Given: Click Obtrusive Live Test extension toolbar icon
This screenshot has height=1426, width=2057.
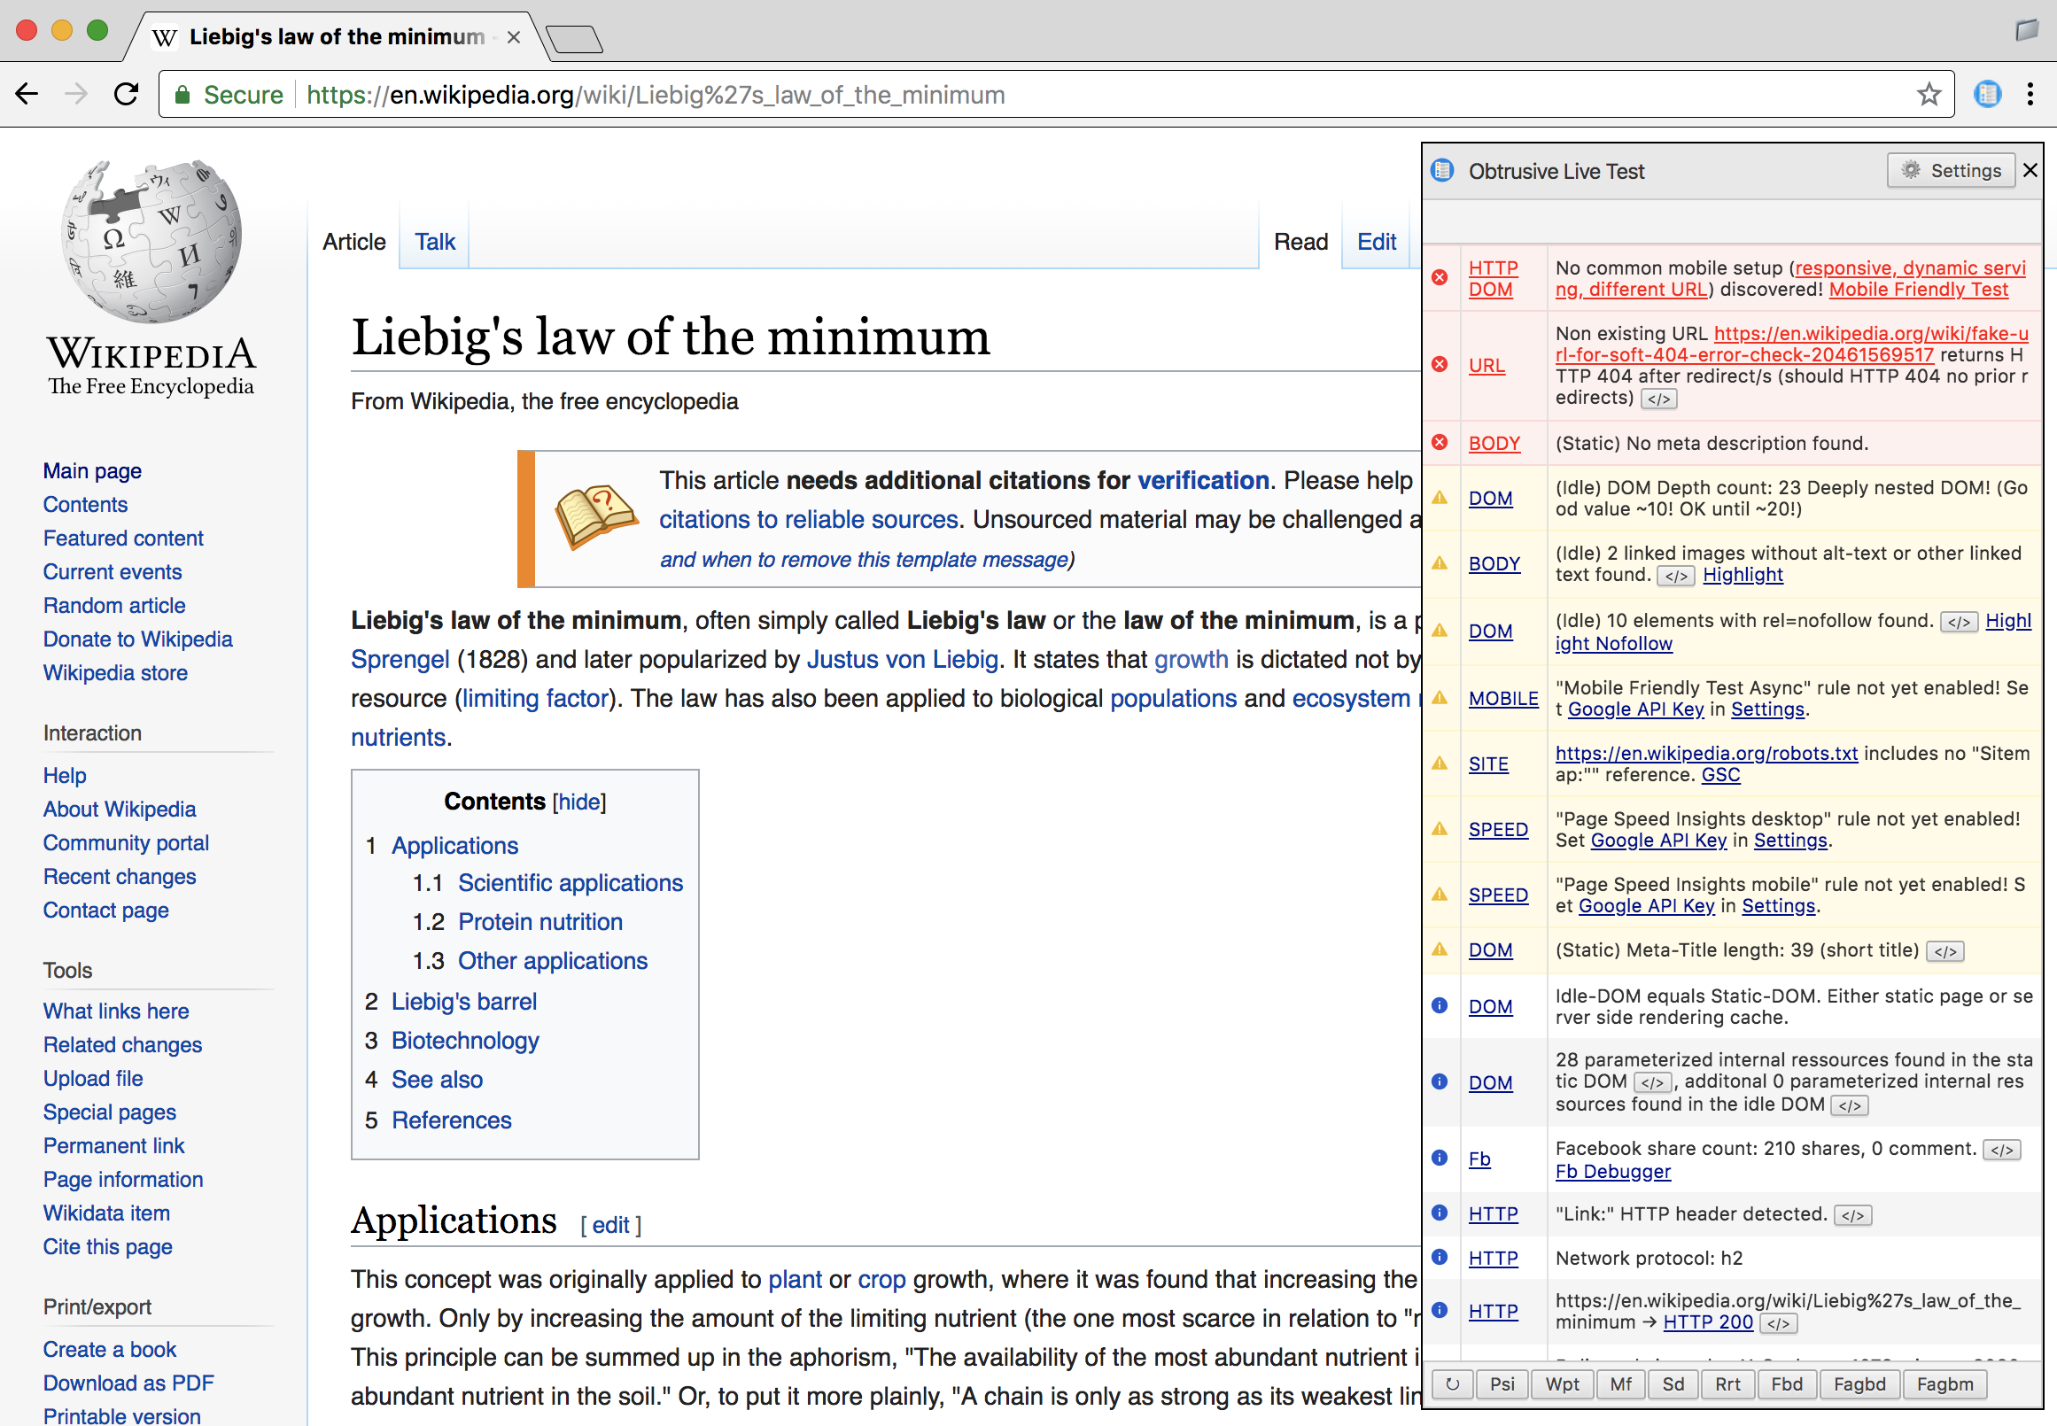Looking at the screenshot, I should coord(1986,94).
